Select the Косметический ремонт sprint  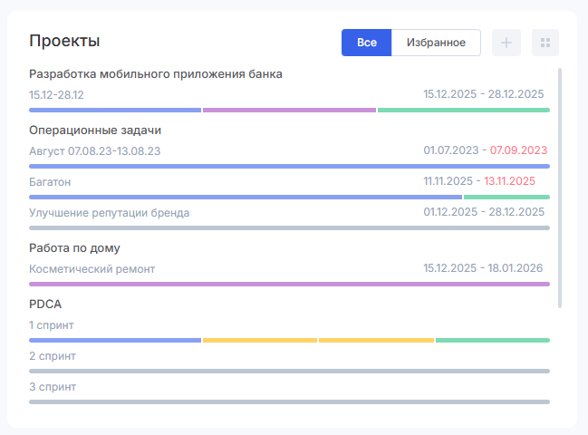(92, 269)
